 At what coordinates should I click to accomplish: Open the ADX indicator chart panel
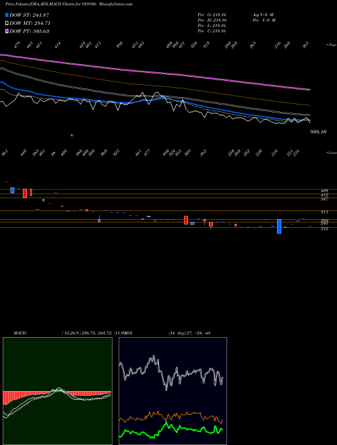pyautogui.click(x=173, y=391)
